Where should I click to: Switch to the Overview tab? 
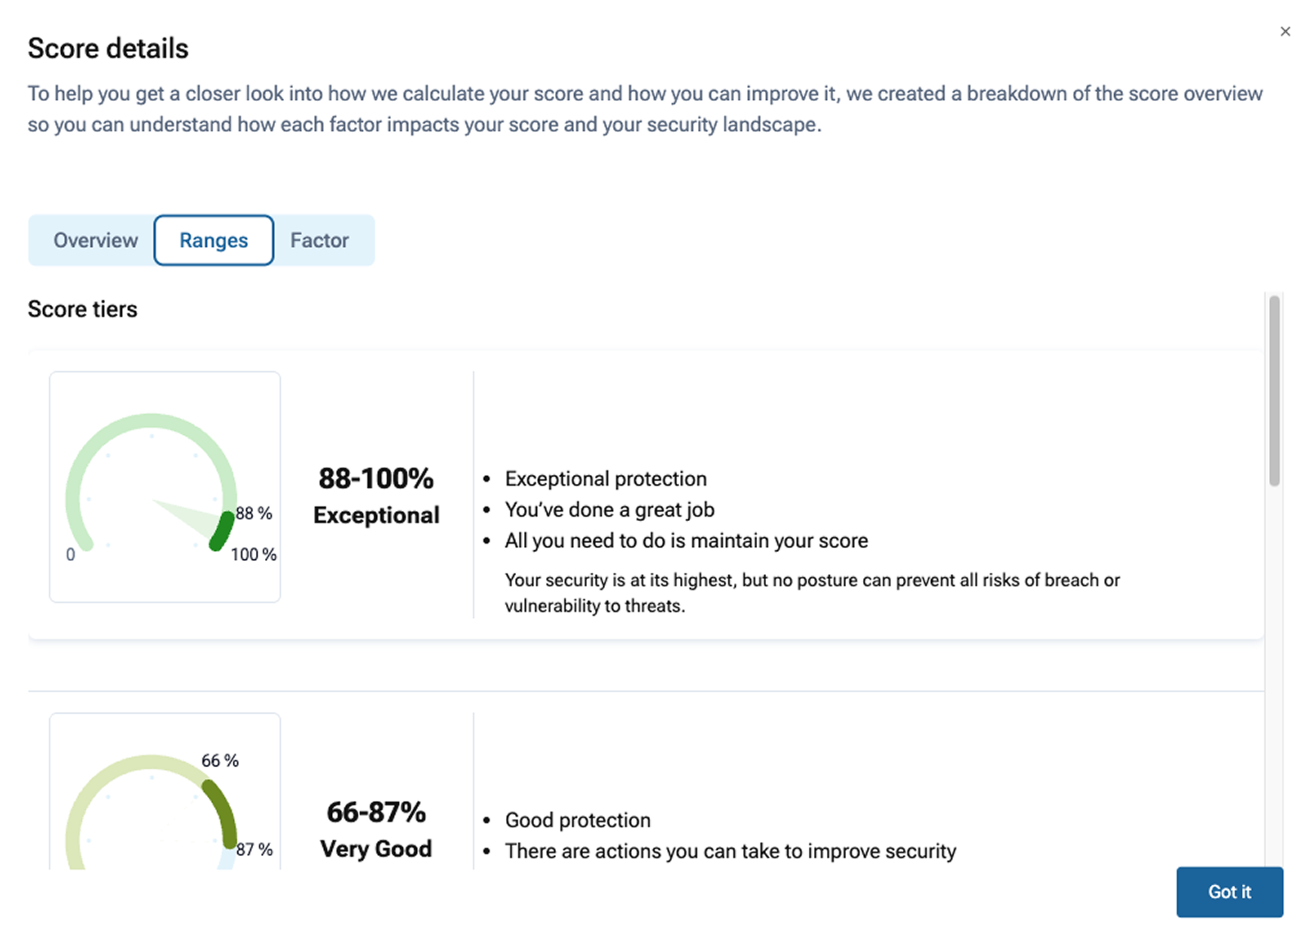point(95,240)
